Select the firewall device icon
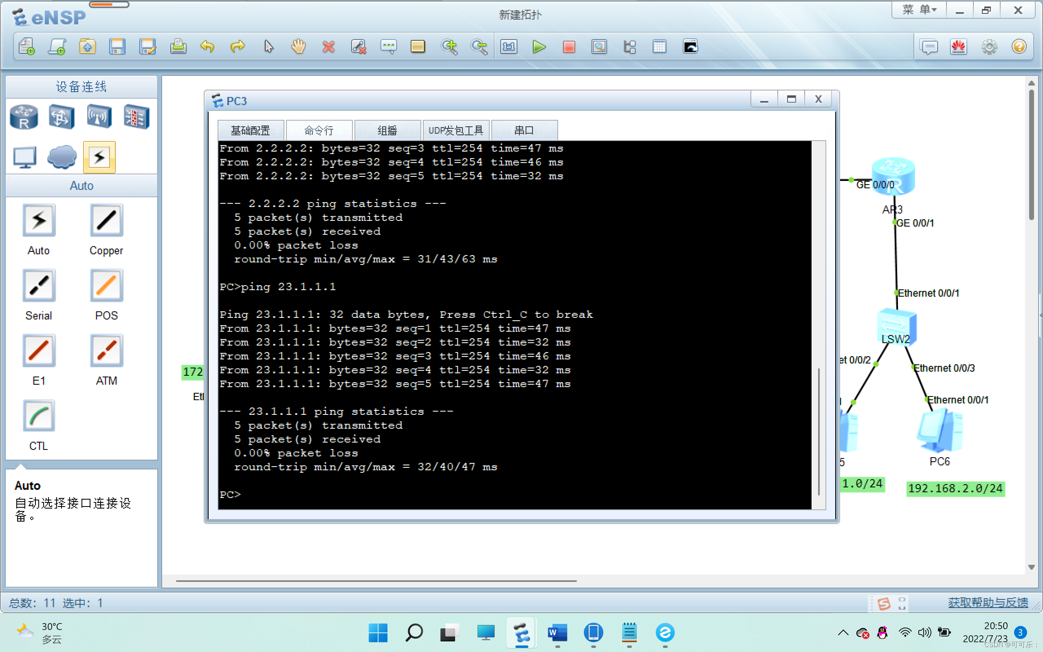 [136, 117]
